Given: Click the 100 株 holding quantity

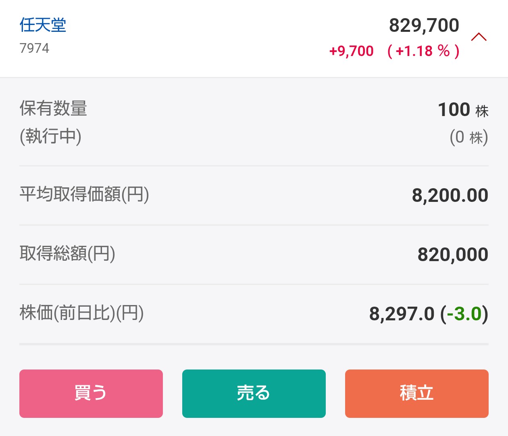Looking at the screenshot, I should coord(463,110).
